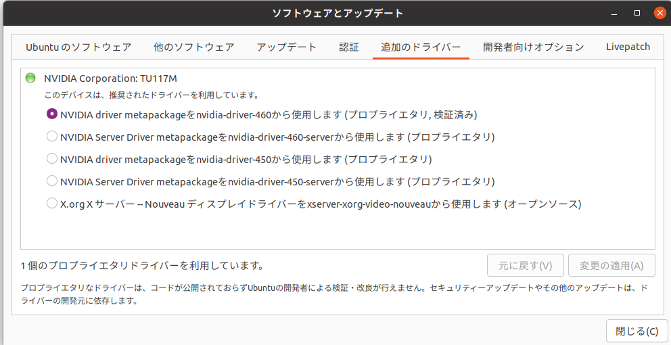Close window with the orange X button
This screenshot has width=671, height=345.
point(659,13)
